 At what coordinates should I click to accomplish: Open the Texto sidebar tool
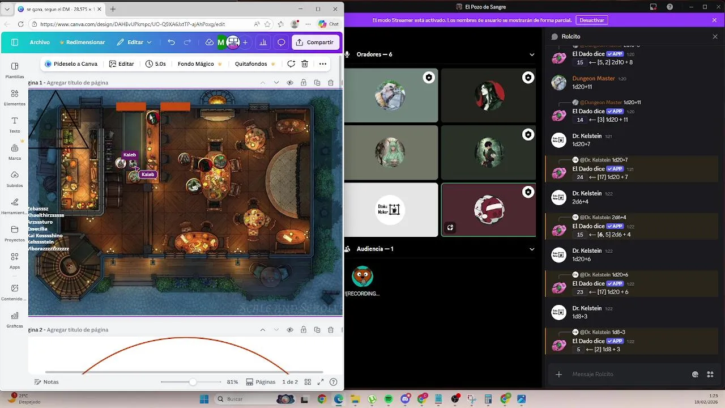pyautogui.click(x=15, y=125)
